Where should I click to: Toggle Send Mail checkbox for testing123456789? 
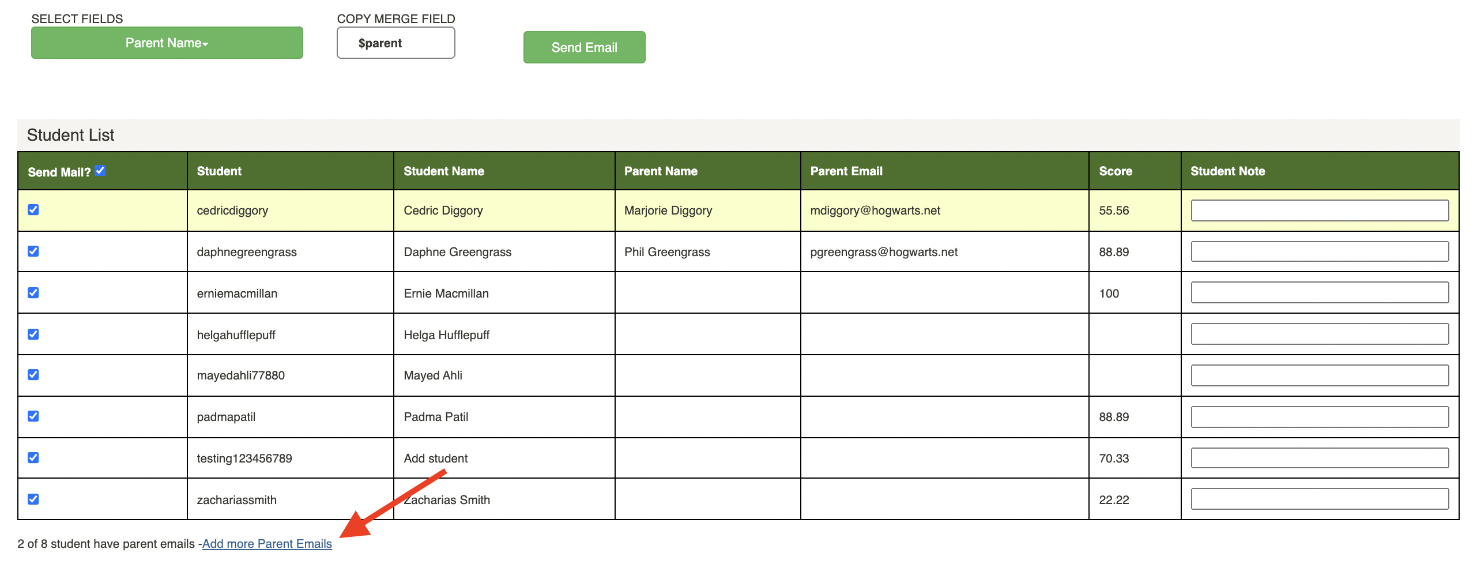tap(33, 458)
